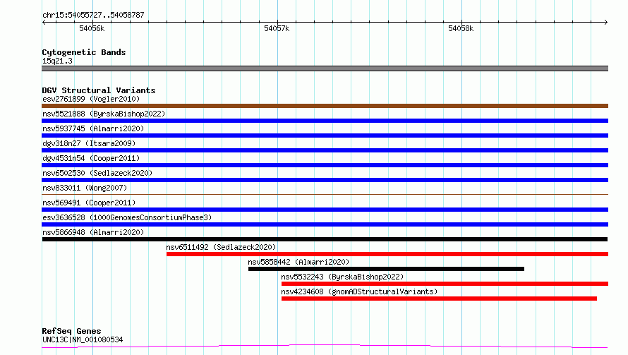Viewport: 628px width, 355px height.
Task: Open nsv4234608 (gnomADStructuralVariants) label
Action: pyautogui.click(x=359, y=291)
